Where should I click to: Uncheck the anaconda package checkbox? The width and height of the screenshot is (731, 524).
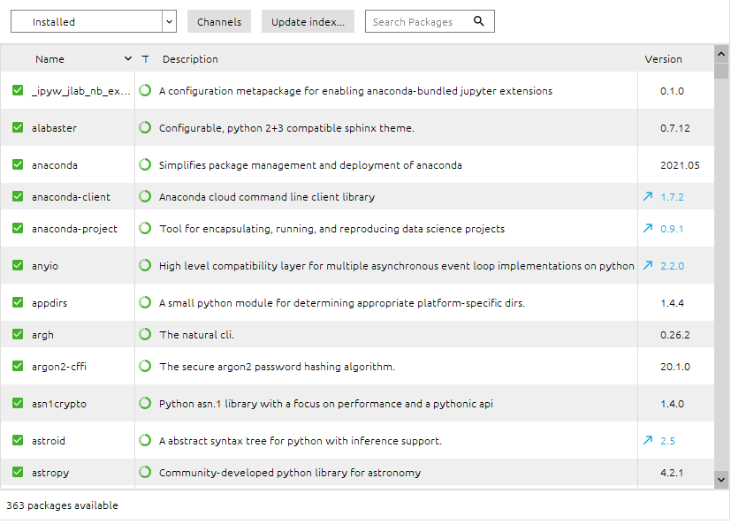[x=18, y=164]
